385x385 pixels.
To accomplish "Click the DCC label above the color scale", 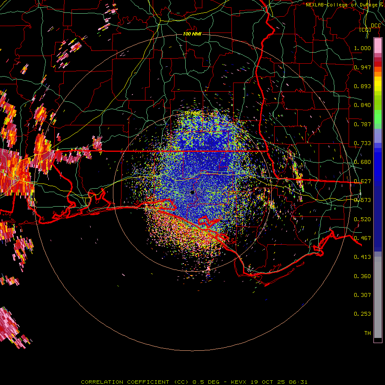I will (x=376, y=26).
